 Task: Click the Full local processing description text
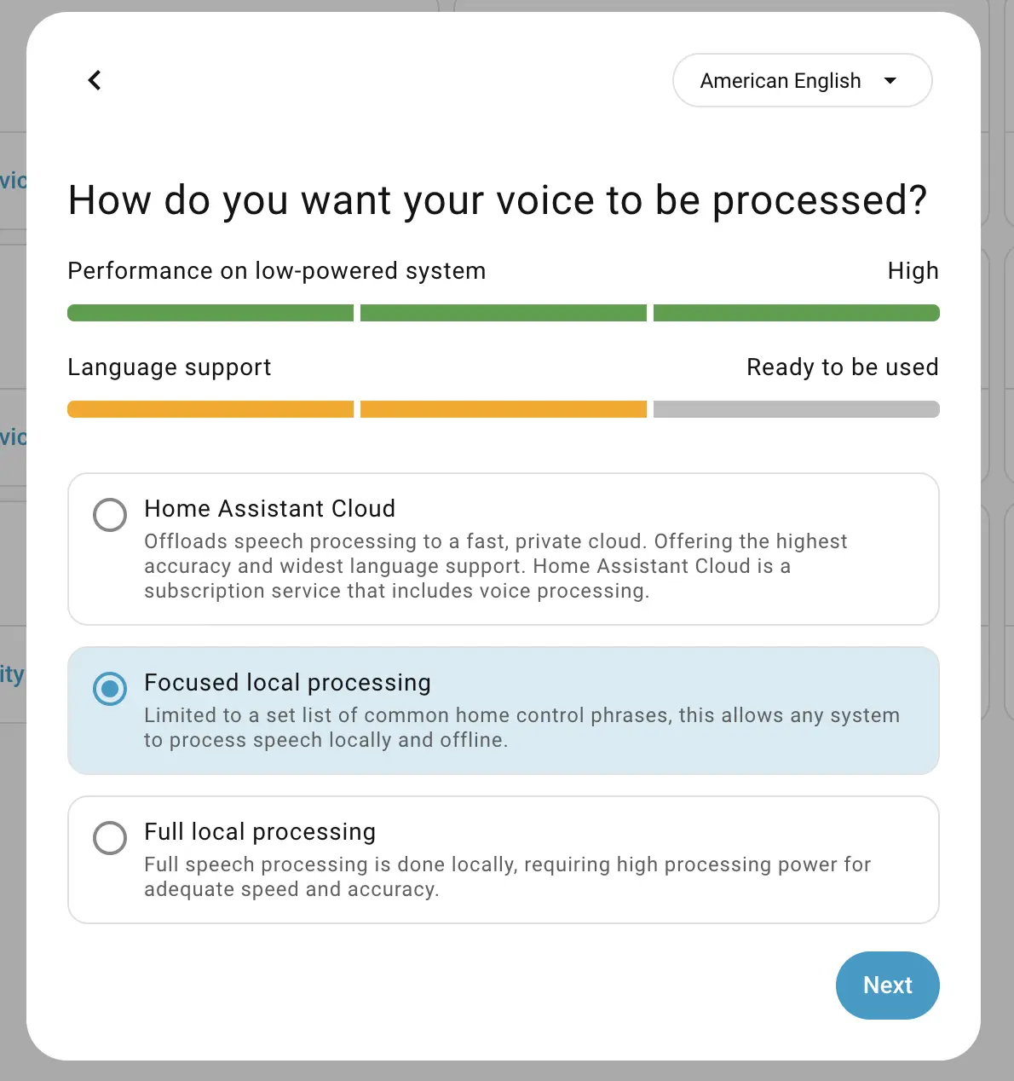[507, 876]
